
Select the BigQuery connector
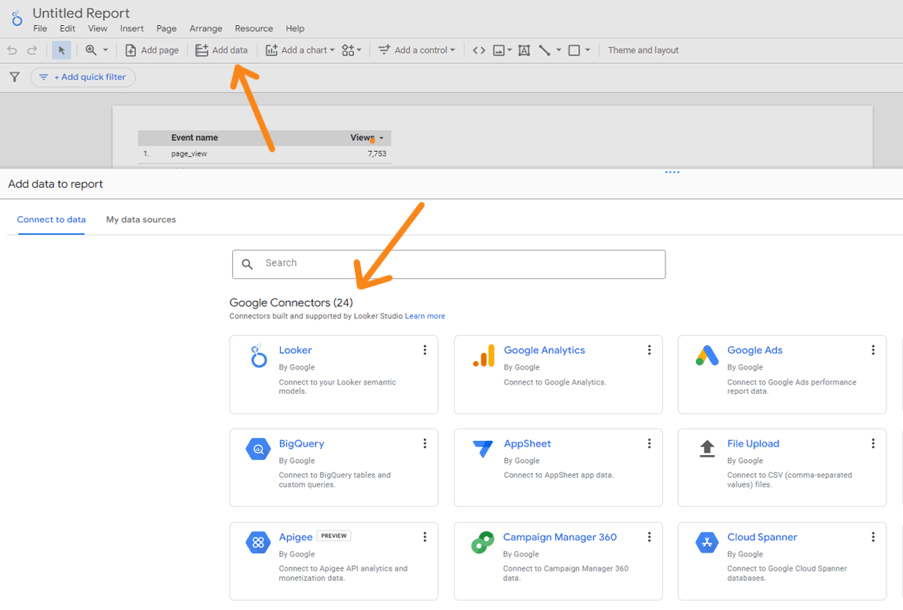tap(334, 468)
